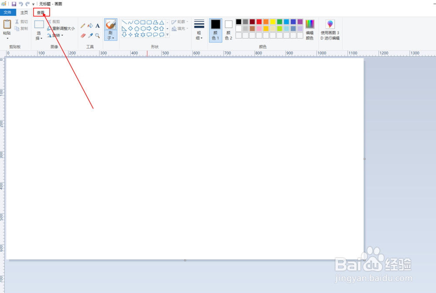Image resolution: width=436 pixels, height=293 pixels.
Task: Choose the Cloud callout shape
Action: point(162,34)
